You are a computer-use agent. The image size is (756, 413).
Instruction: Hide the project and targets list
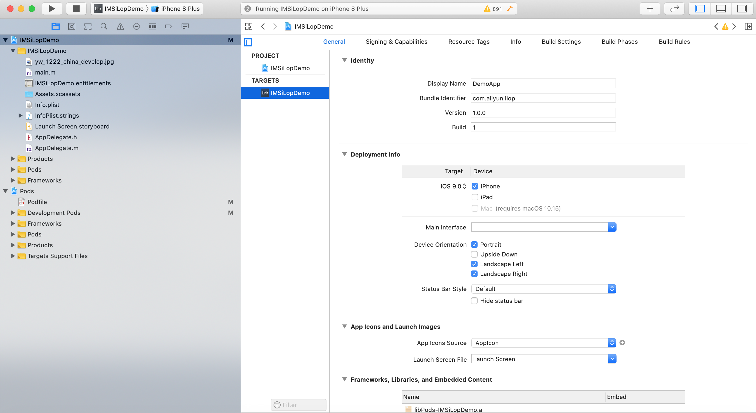pos(248,42)
